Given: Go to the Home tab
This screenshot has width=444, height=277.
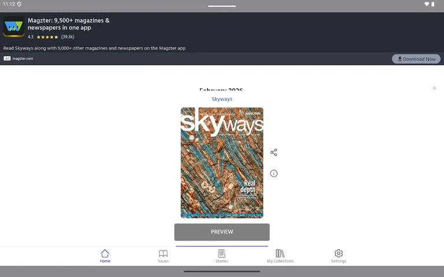Looking at the screenshot, I should pyautogui.click(x=105, y=256).
